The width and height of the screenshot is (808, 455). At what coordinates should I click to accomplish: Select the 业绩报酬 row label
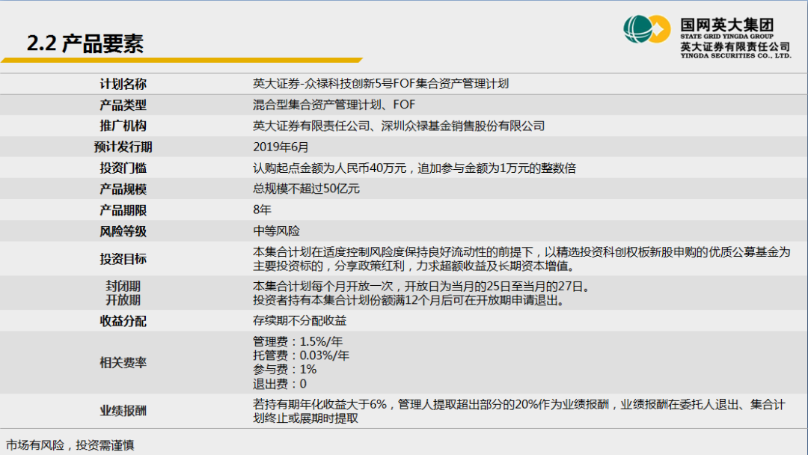click(123, 411)
